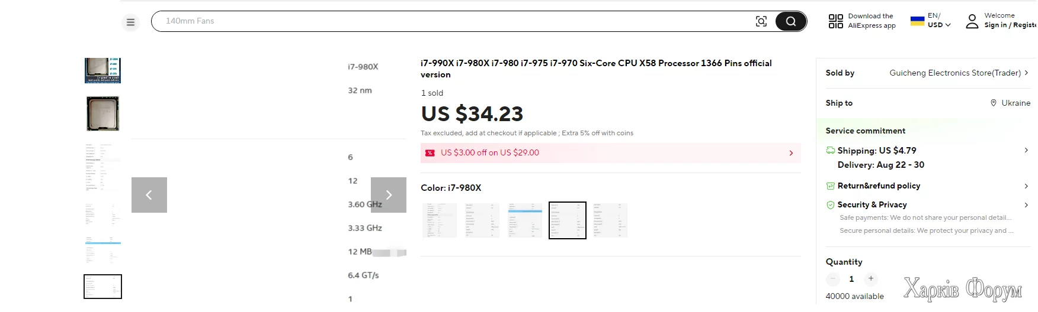Click the Ukraine ship-to location pin
This screenshot has width=1038, height=312.
click(x=994, y=103)
